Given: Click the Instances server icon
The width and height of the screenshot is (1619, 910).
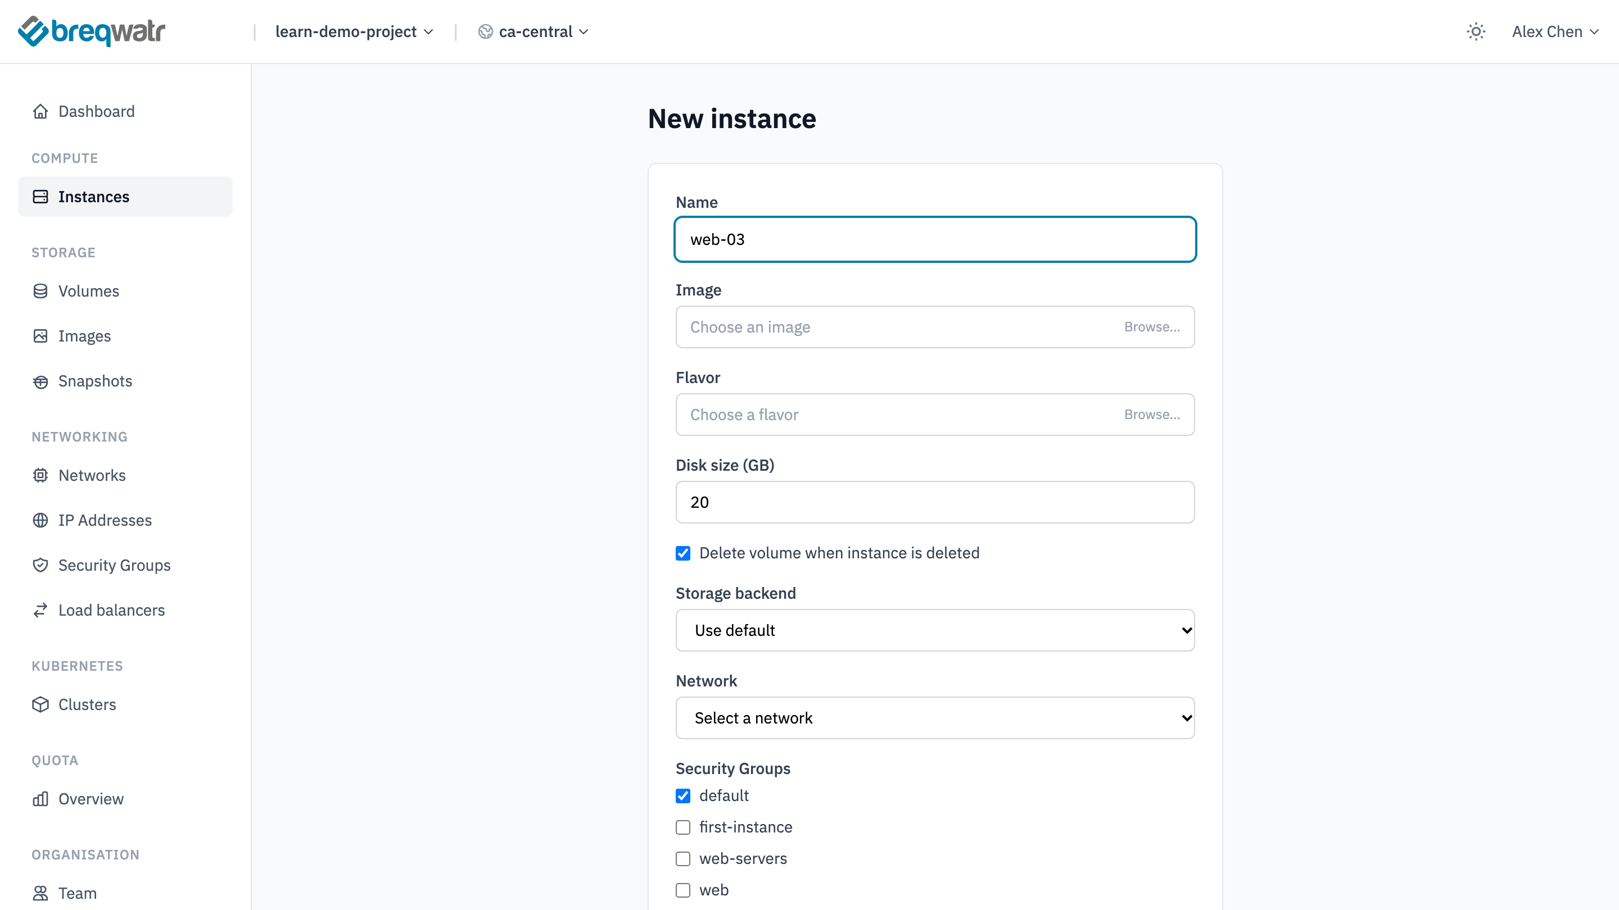Looking at the screenshot, I should [x=40, y=197].
